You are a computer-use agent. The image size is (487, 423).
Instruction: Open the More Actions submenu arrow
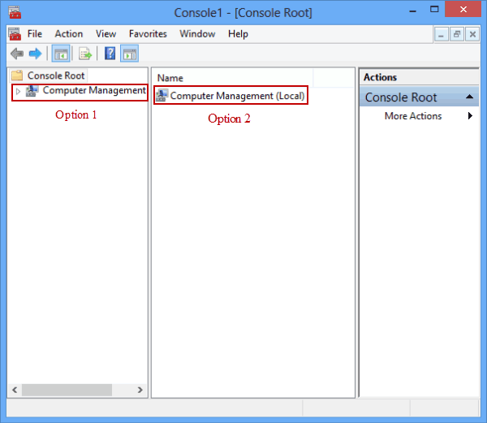tap(470, 116)
